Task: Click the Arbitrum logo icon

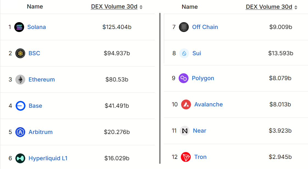Action: click(x=20, y=132)
